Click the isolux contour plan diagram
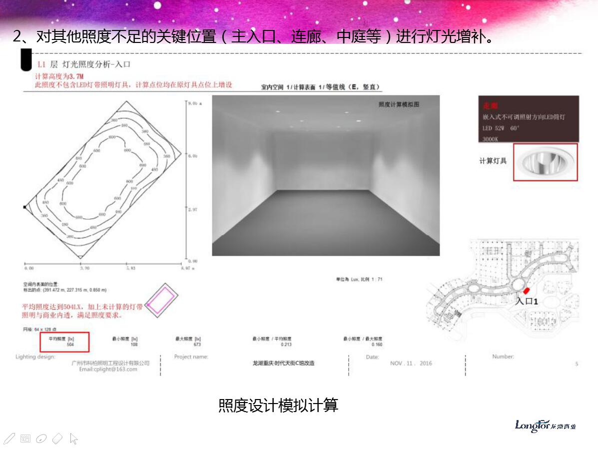 pos(103,179)
